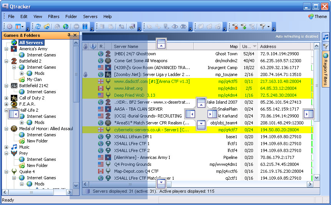Select the Quake 4 game icon in tree

[x=14, y=172]
